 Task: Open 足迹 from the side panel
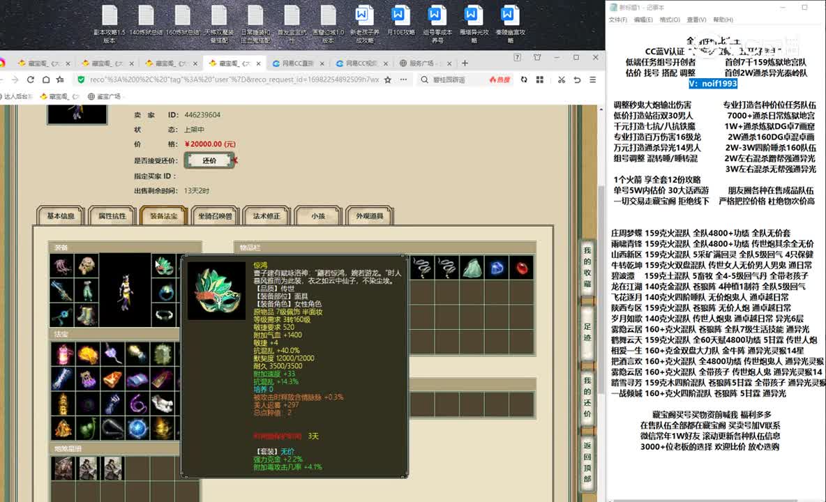click(587, 332)
